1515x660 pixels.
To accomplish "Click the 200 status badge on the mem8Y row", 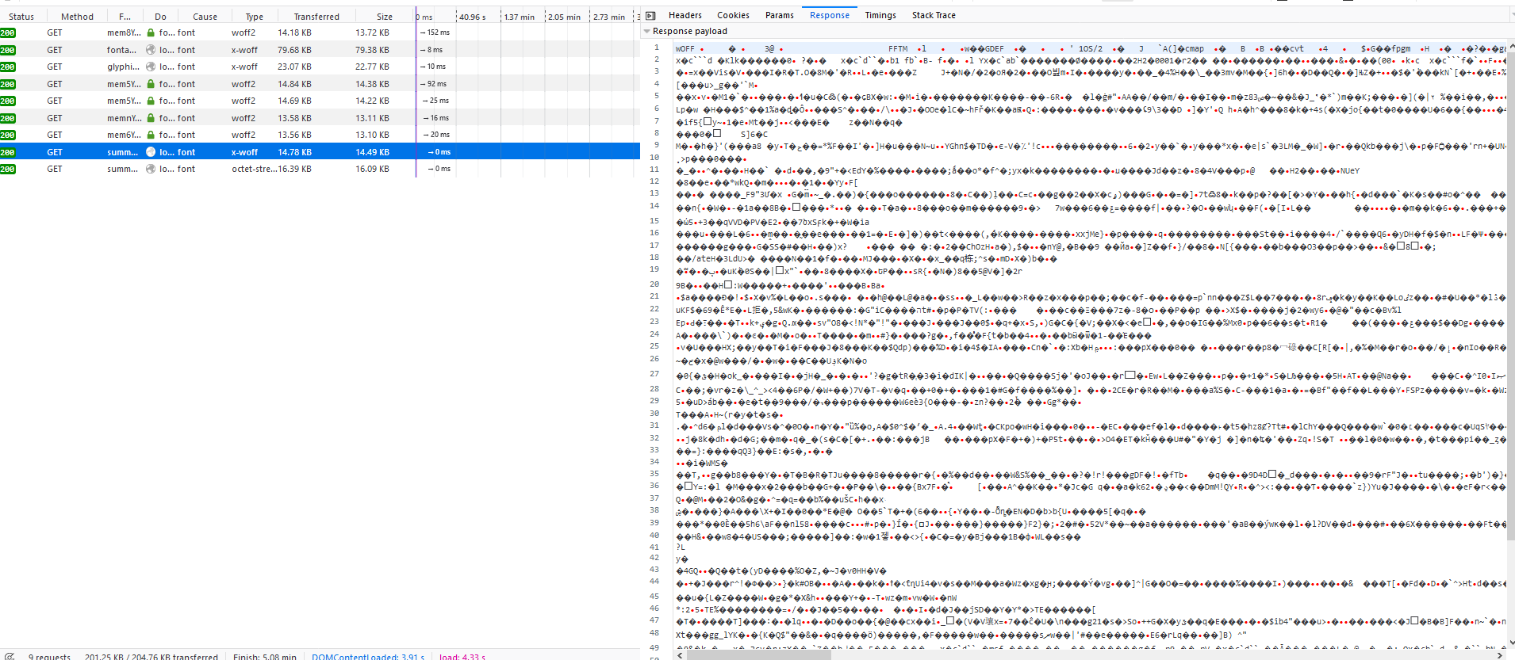I will [8, 33].
